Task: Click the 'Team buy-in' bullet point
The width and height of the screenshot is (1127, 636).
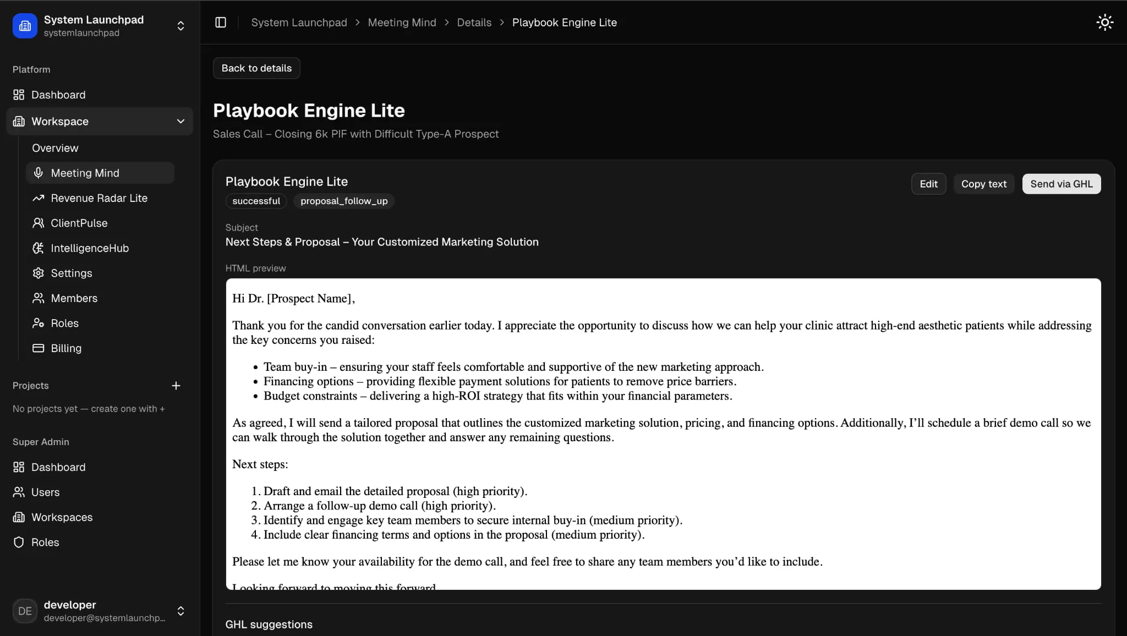Action: coord(513,367)
